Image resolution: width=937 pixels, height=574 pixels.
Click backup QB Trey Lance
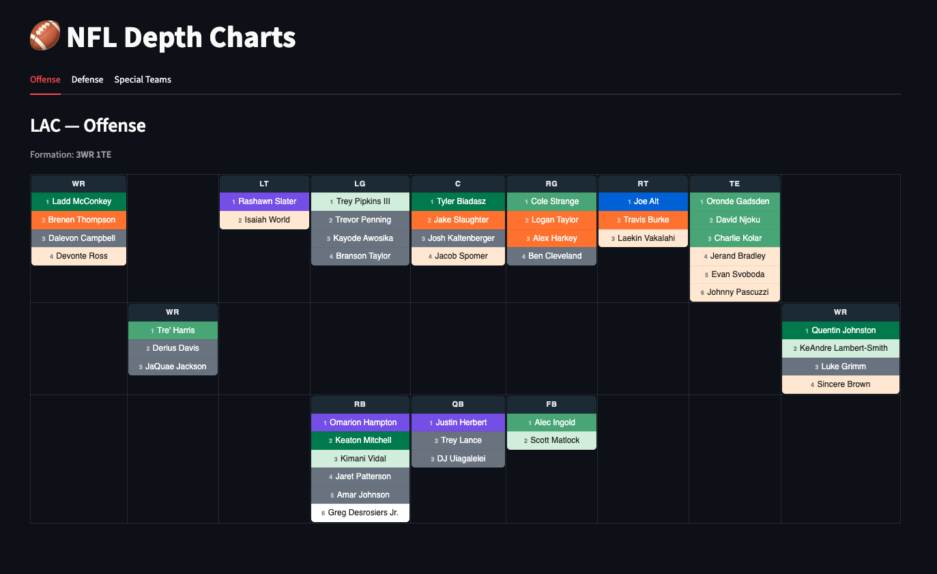click(458, 440)
